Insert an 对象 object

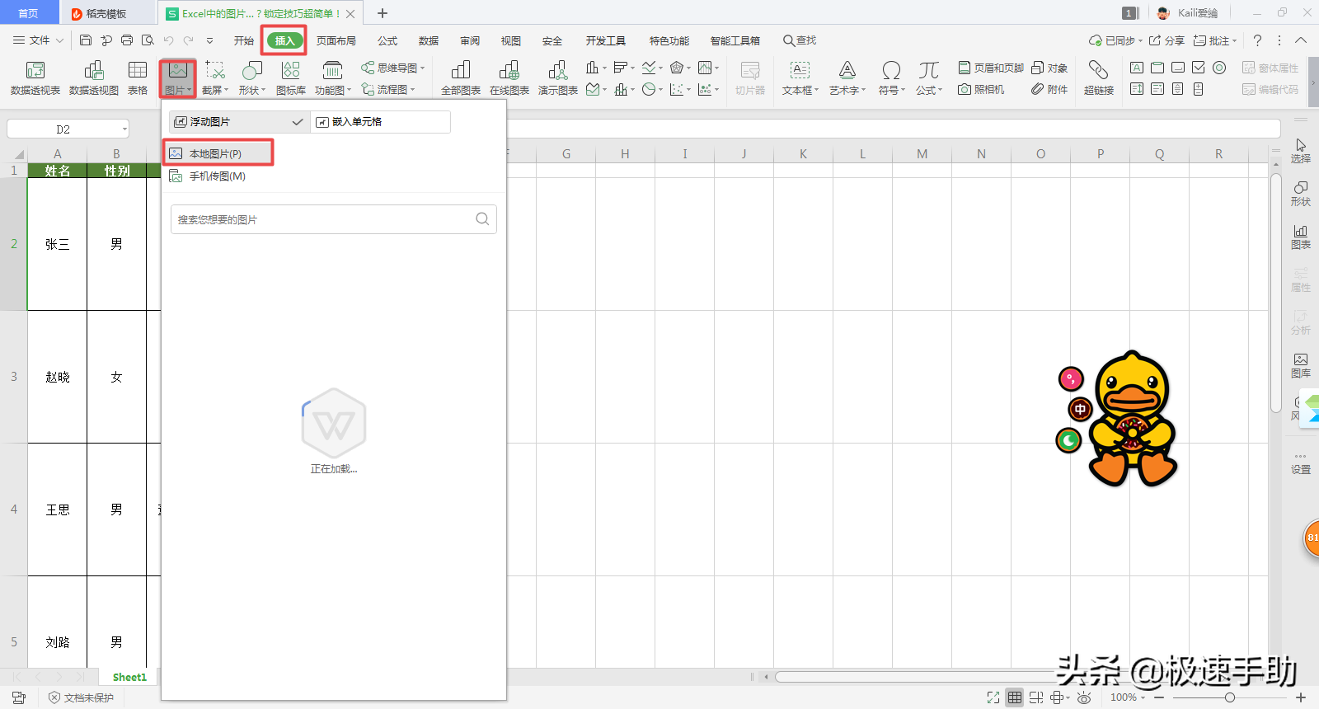[x=1049, y=68]
